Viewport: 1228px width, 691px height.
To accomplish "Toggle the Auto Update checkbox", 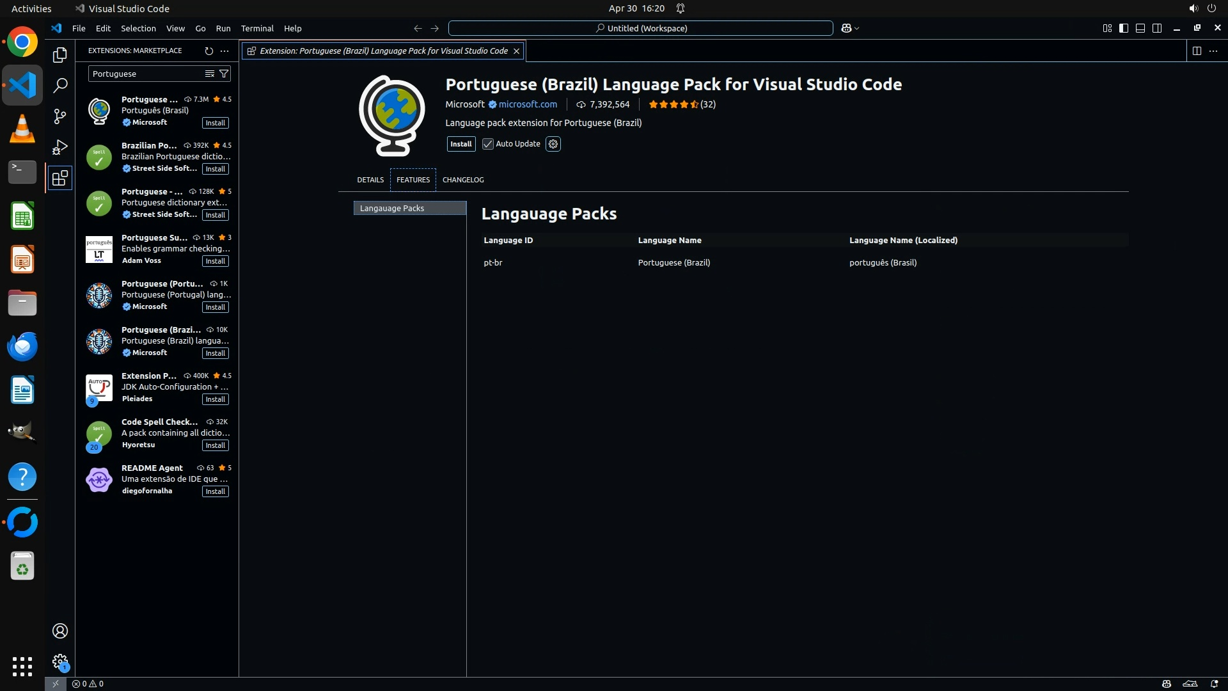I will pyautogui.click(x=488, y=144).
